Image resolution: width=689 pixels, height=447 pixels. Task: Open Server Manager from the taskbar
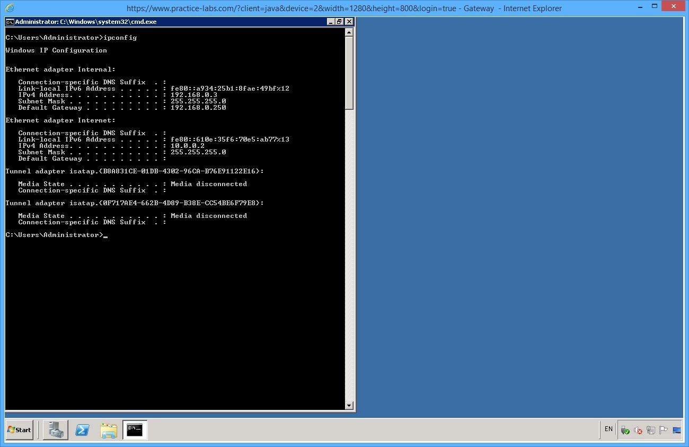(55, 430)
